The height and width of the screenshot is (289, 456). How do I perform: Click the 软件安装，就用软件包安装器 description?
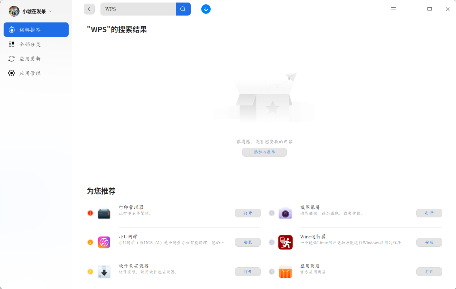[x=149, y=272]
